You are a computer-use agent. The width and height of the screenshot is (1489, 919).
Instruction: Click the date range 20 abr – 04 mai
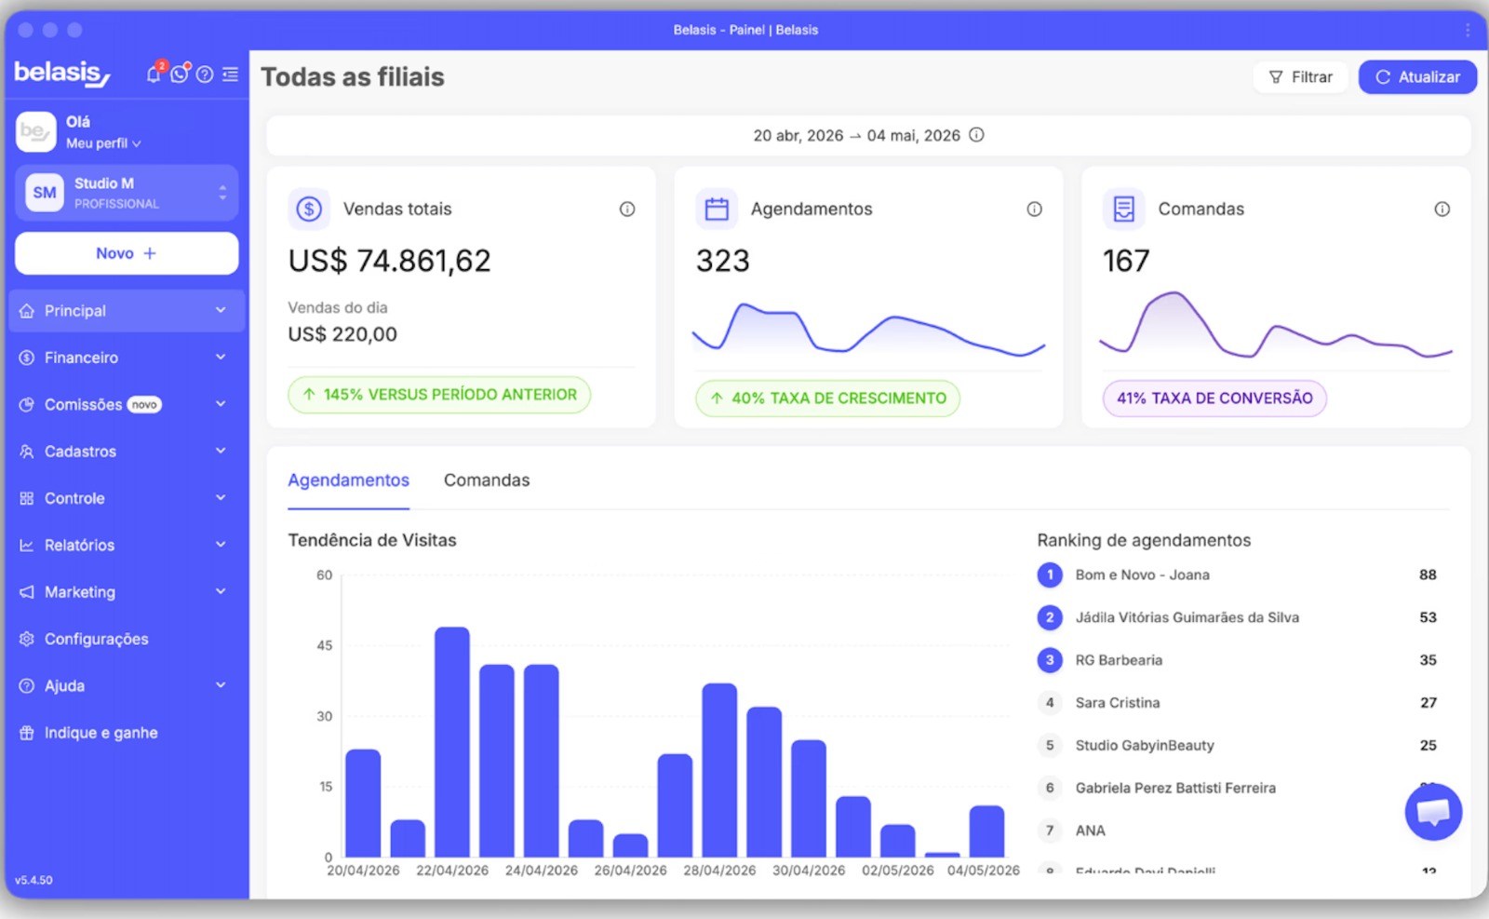tap(856, 136)
